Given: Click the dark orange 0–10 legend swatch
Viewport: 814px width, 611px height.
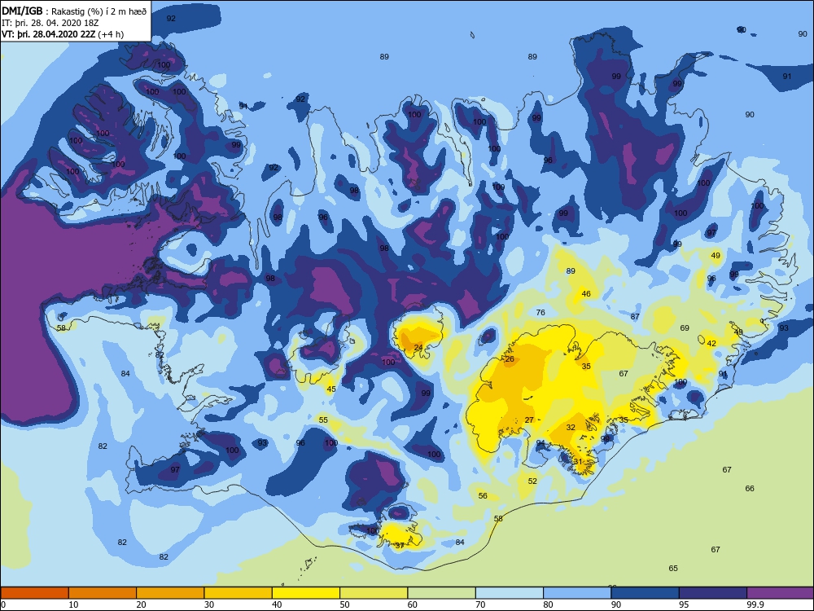Looking at the screenshot, I should click(x=34, y=593).
